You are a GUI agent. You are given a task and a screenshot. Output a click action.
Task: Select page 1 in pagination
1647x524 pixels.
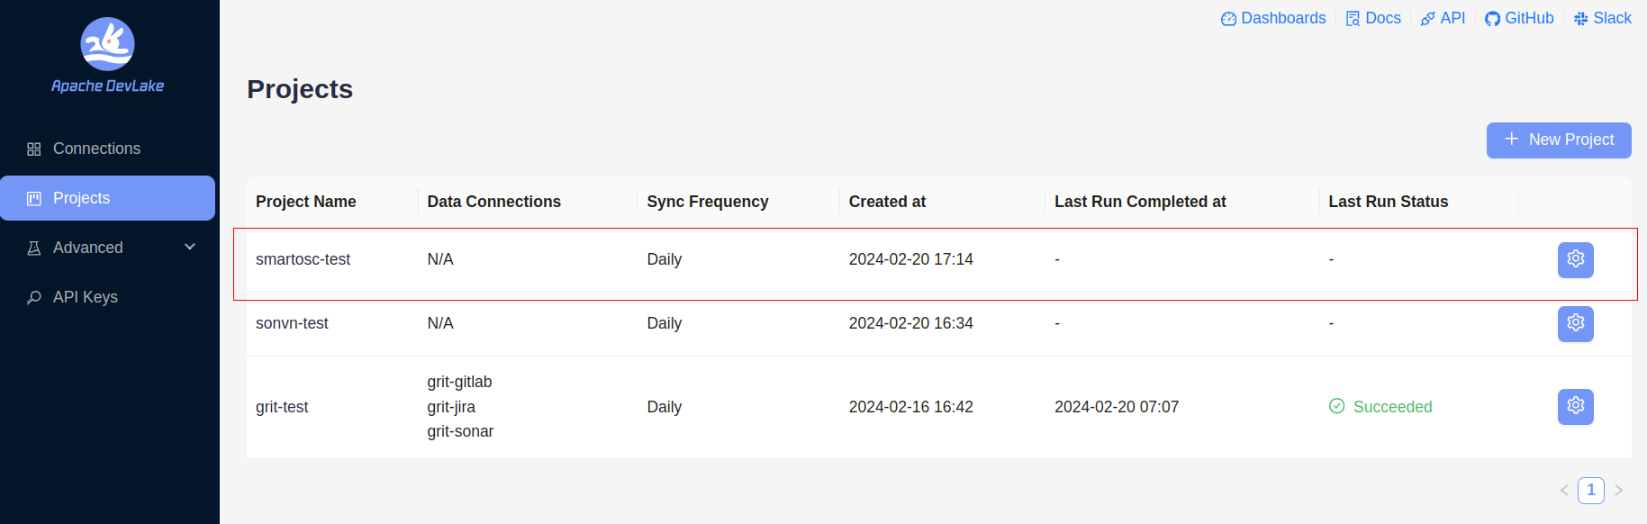tap(1591, 490)
